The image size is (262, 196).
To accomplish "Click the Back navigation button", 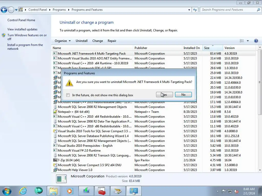I will (4, 10).
